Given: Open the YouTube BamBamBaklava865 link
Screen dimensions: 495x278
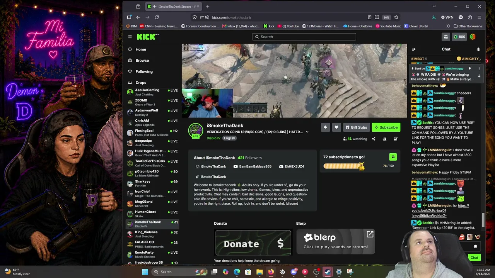Looking at the screenshot, I should coord(253,166).
